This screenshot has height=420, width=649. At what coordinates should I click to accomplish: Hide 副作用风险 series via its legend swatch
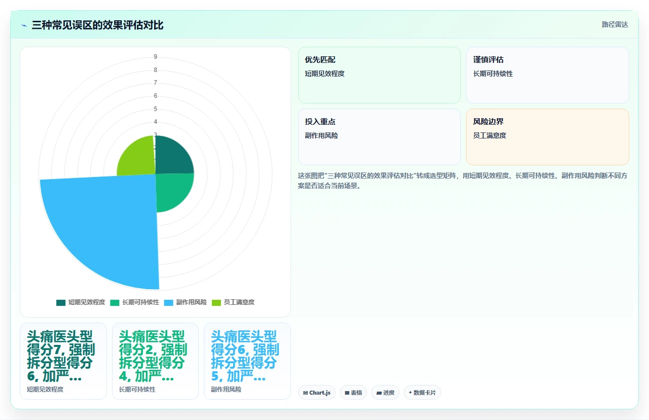pos(168,302)
